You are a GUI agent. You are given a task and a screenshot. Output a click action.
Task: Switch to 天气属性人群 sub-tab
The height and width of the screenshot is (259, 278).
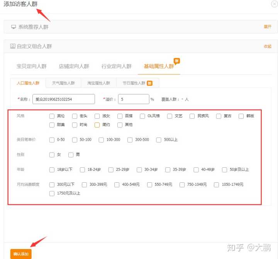coord(63,83)
